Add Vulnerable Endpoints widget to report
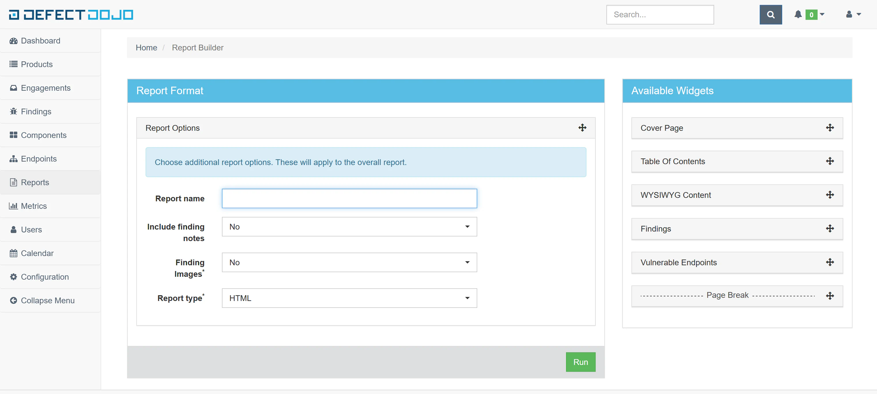This screenshot has width=877, height=394. 829,263
